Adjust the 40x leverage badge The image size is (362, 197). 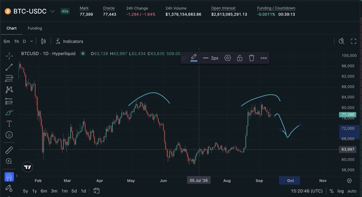[x=65, y=11]
